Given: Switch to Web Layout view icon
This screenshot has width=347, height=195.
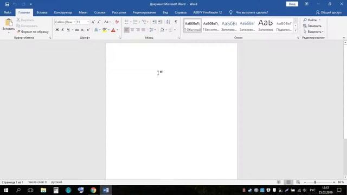Looking at the screenshot, I should tap(298, 182).
